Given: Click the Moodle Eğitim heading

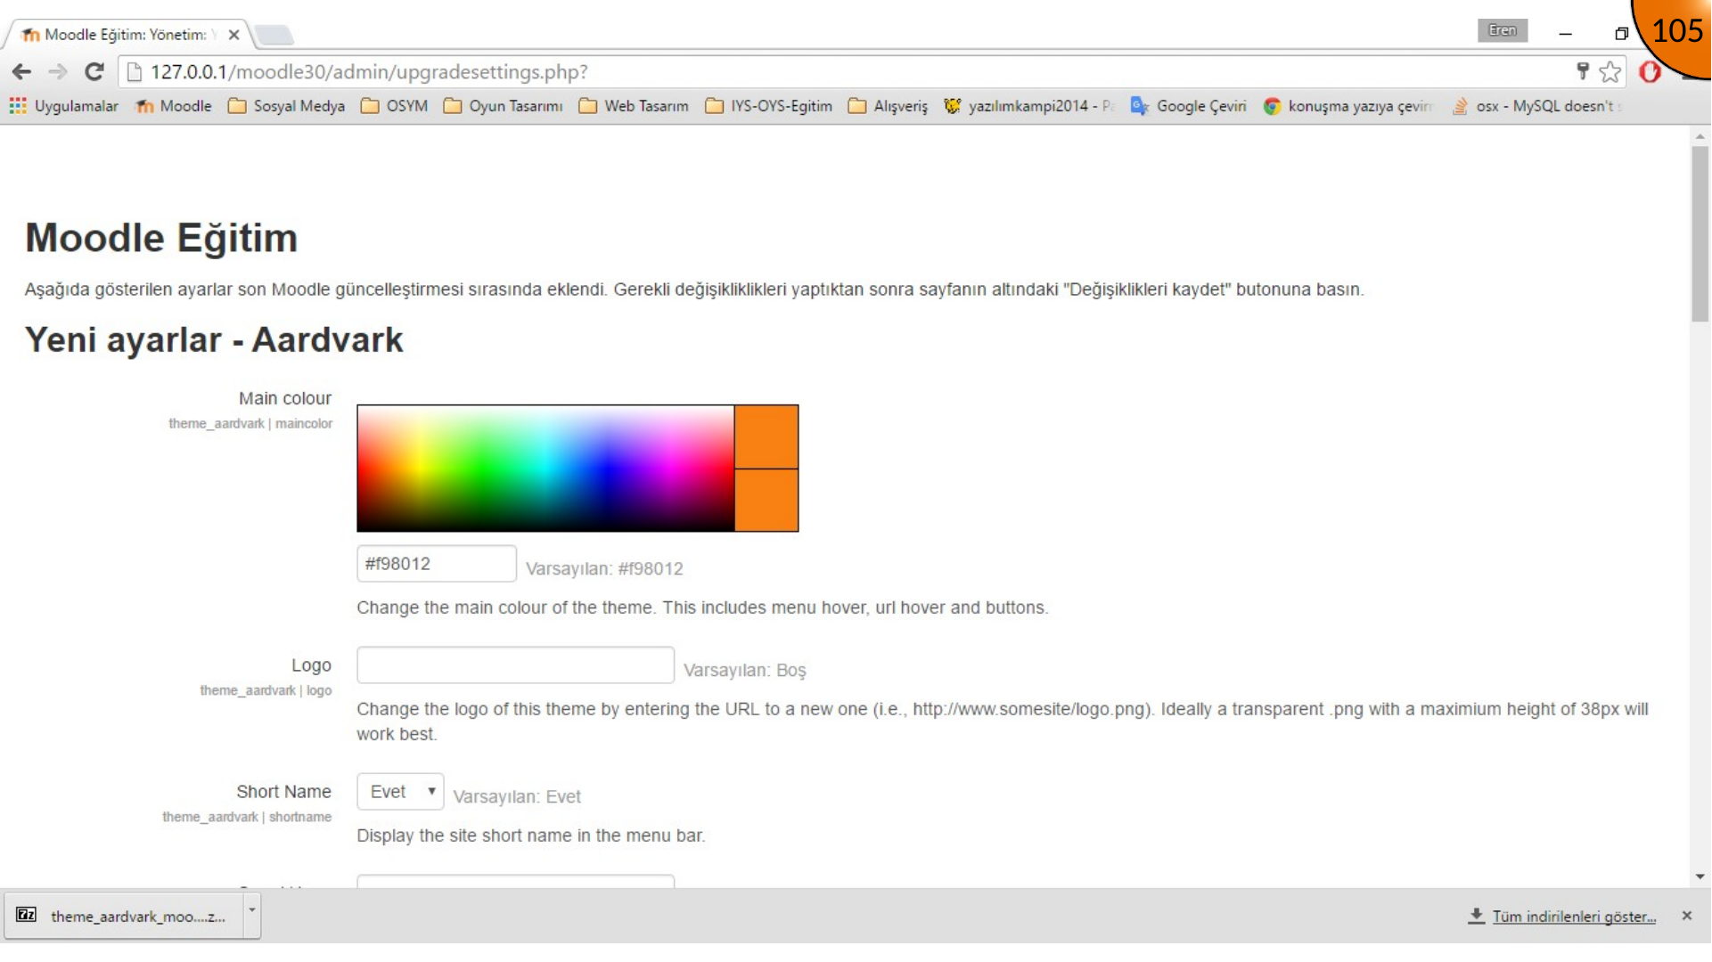Looking at the screenshot, I should click(x=161, y=238).
